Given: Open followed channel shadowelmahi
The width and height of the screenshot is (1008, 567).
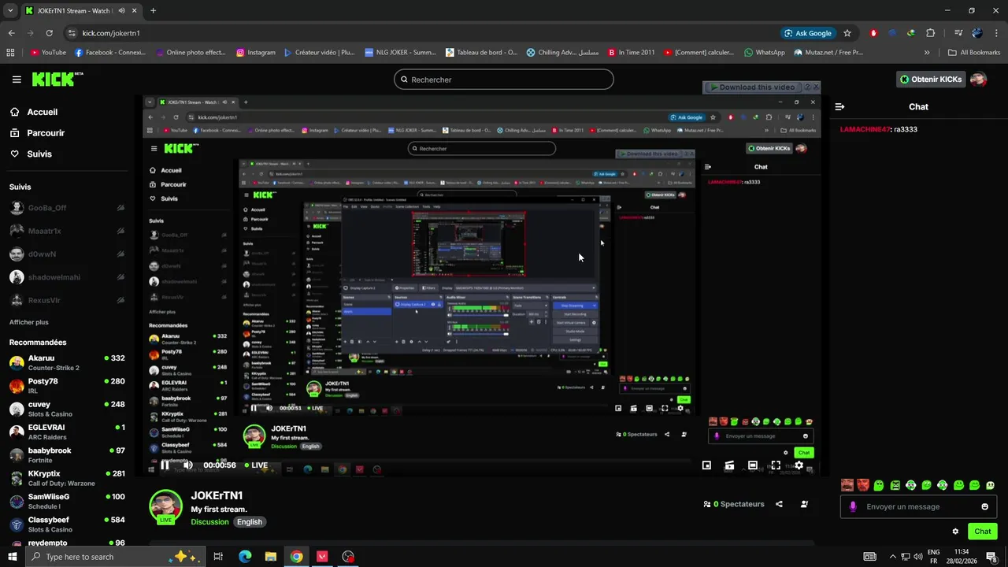Looking at the screenshot, I should tap(67, 277).
